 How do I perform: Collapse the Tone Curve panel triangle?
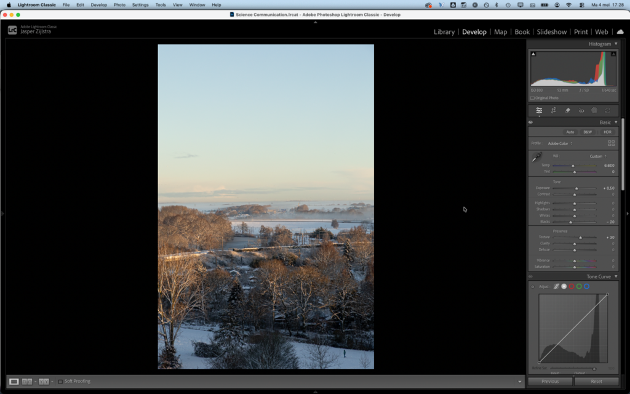point(615,276)
